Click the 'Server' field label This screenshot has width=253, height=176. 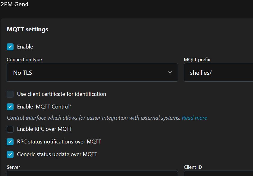click(x=14, y=167)
